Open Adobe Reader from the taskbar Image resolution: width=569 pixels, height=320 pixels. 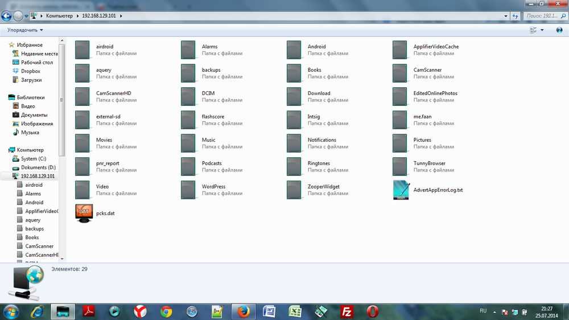(89, 311)
